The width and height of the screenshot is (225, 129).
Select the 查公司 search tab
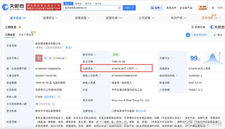68,4
